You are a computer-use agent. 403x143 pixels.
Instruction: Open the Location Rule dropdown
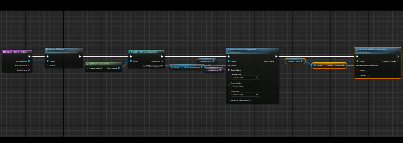tap(246, 78)
